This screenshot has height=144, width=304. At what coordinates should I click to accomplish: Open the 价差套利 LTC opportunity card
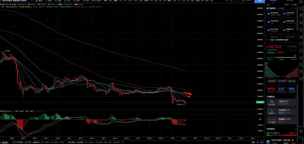coord(281,112)
